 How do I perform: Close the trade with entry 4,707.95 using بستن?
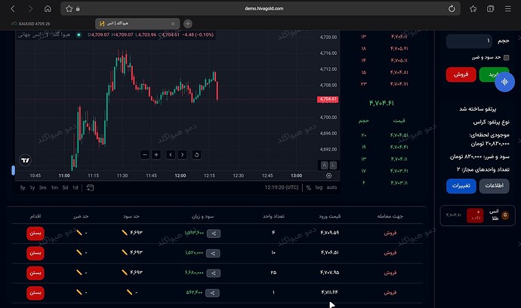click(x=35, y=273)
